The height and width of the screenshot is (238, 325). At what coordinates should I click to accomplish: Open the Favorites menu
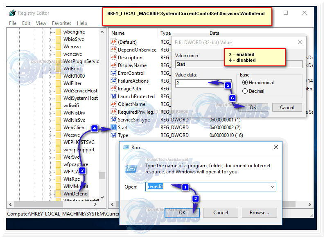click(61, 23)
